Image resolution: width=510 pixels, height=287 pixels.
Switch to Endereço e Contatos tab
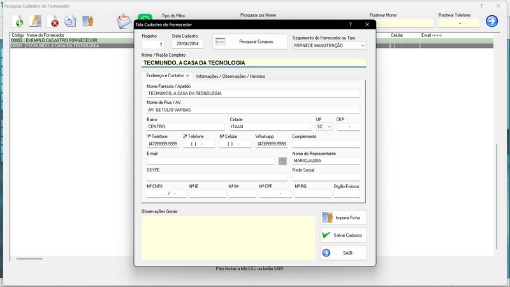coord(167,75)
